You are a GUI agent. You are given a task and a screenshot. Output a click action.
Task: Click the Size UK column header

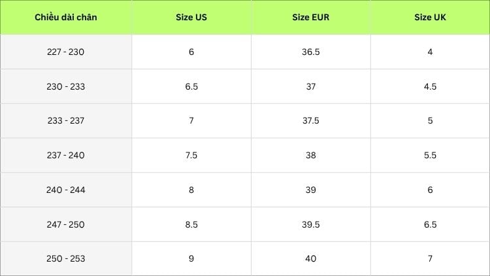(430, 17)
